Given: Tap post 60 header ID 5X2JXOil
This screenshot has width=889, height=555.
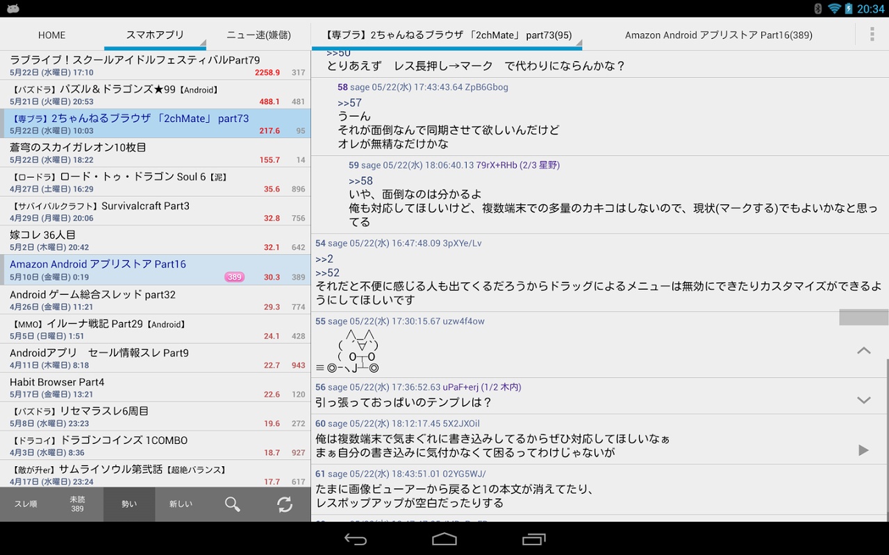Looking at the screenshot, I should pyautogui.click(x=461, y=423).
